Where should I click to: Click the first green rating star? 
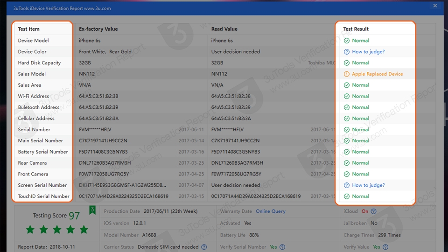tap(30, 230)
